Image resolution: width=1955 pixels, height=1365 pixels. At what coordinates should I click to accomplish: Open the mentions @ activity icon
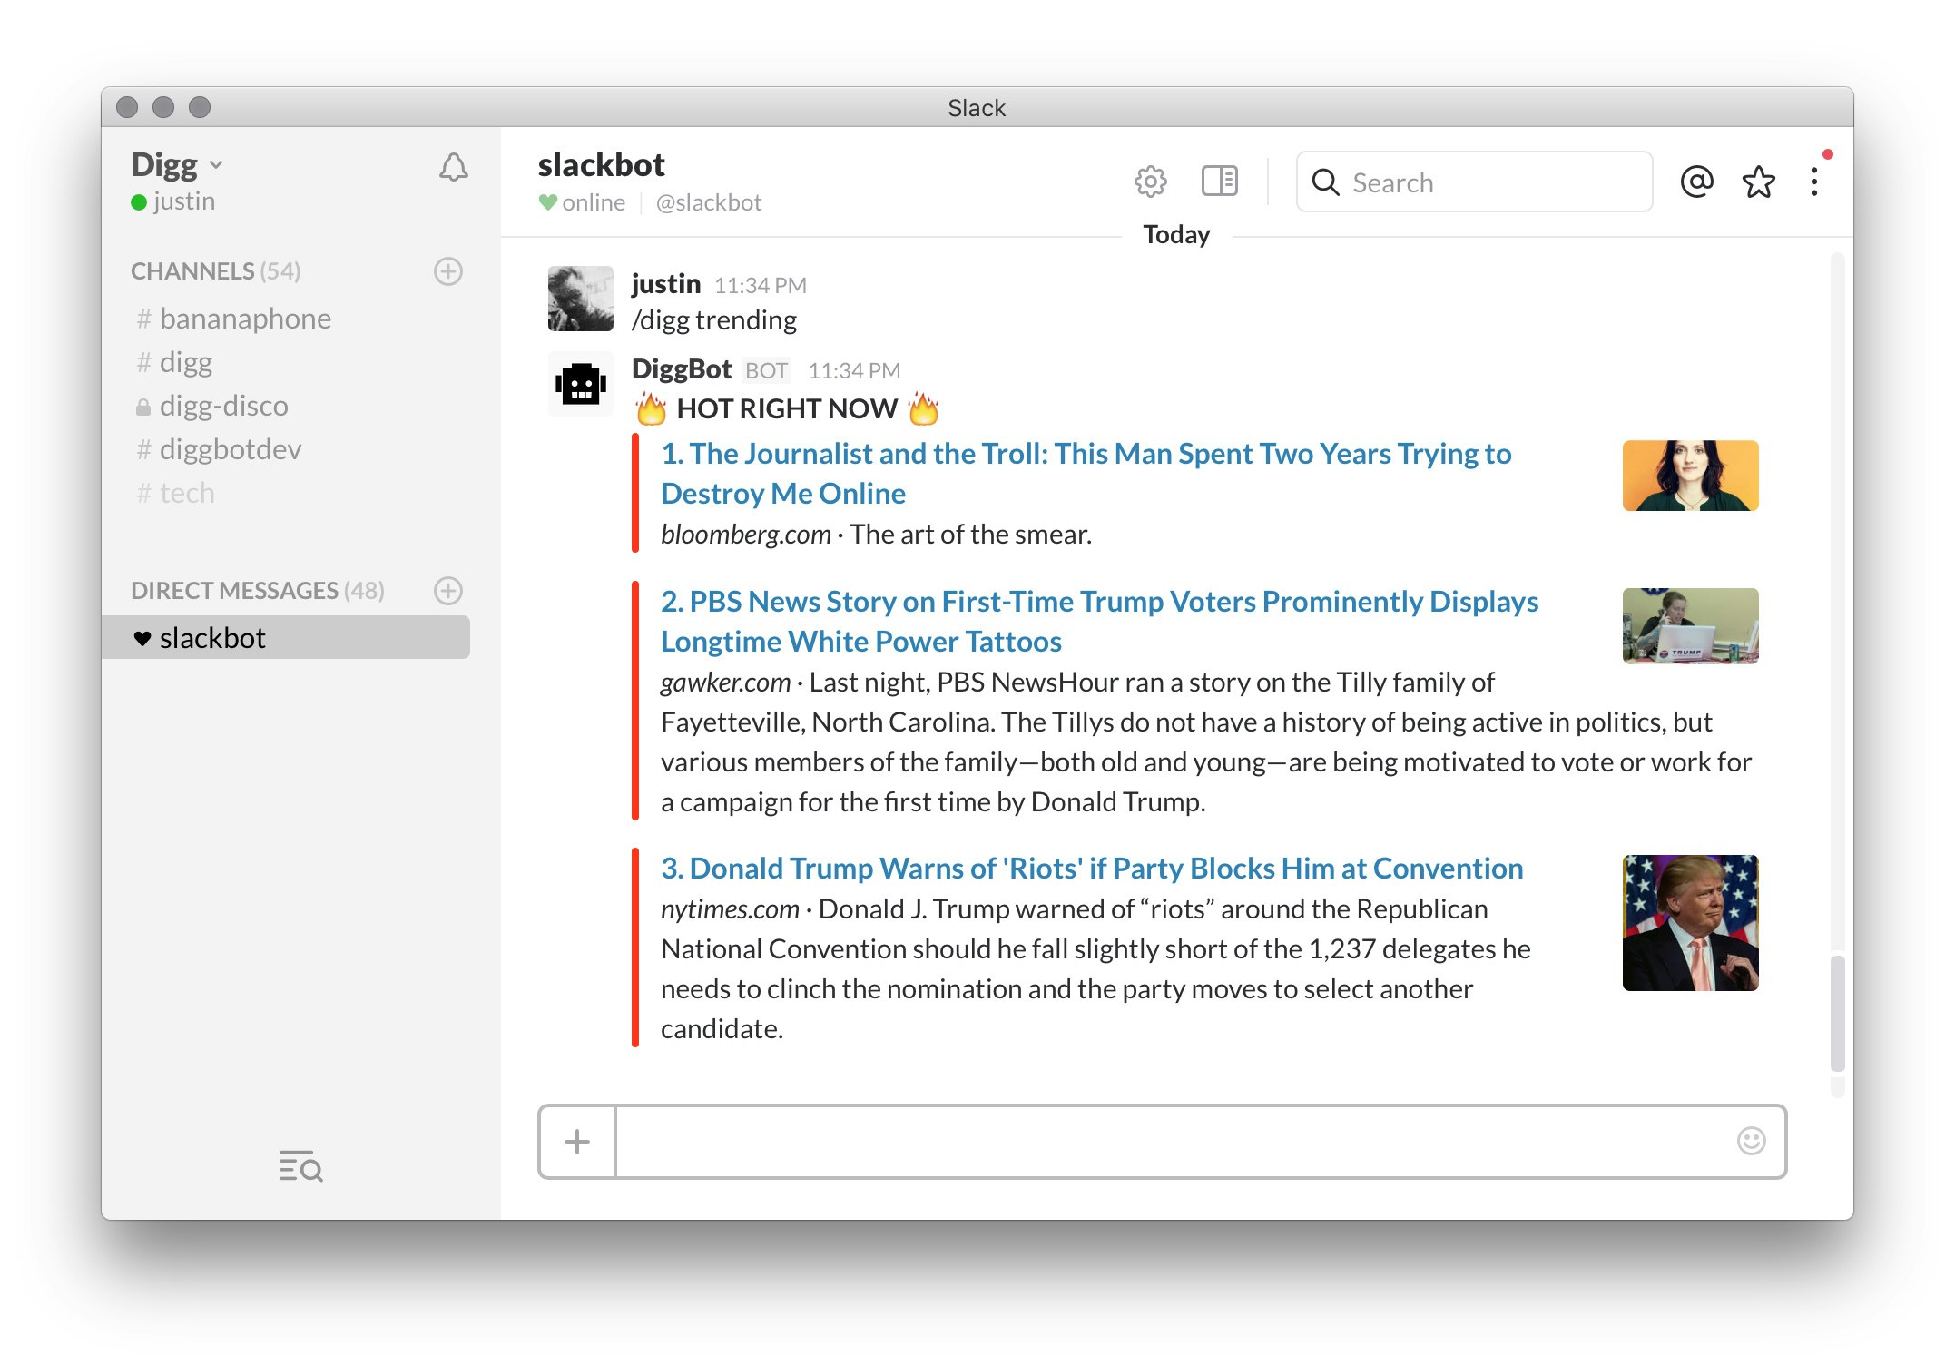(1695, 182)
